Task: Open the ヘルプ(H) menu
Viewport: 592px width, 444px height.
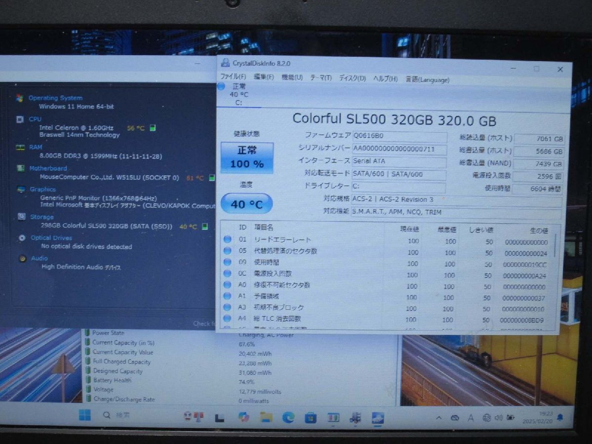Action: click(x=385, y=79)
